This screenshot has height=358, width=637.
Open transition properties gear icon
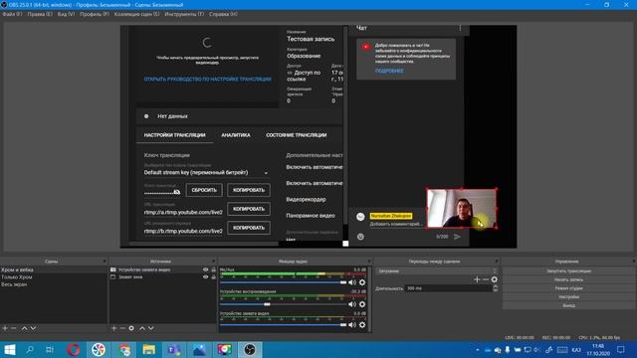coord(494,279)
